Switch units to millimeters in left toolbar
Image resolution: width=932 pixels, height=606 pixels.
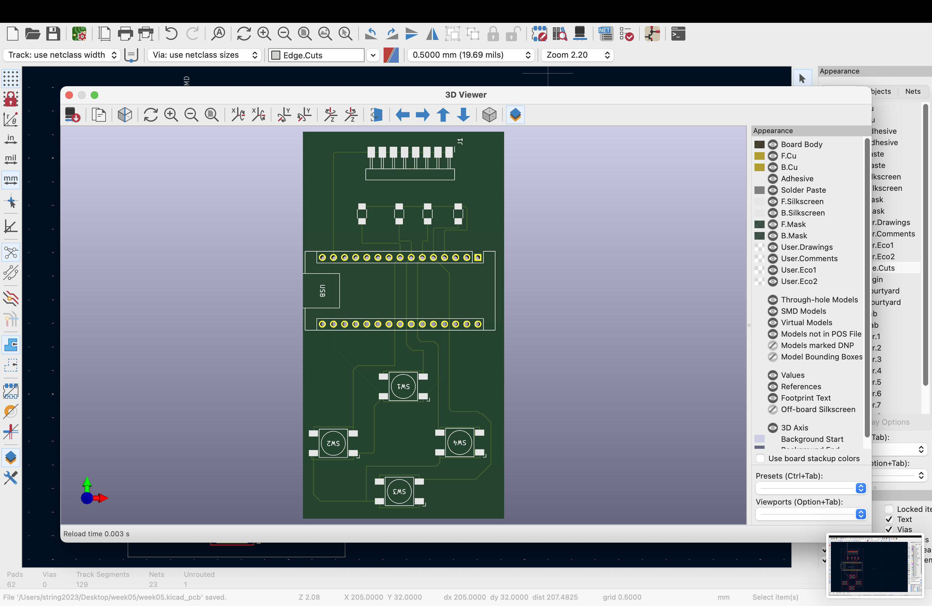[x=10, y=179]
